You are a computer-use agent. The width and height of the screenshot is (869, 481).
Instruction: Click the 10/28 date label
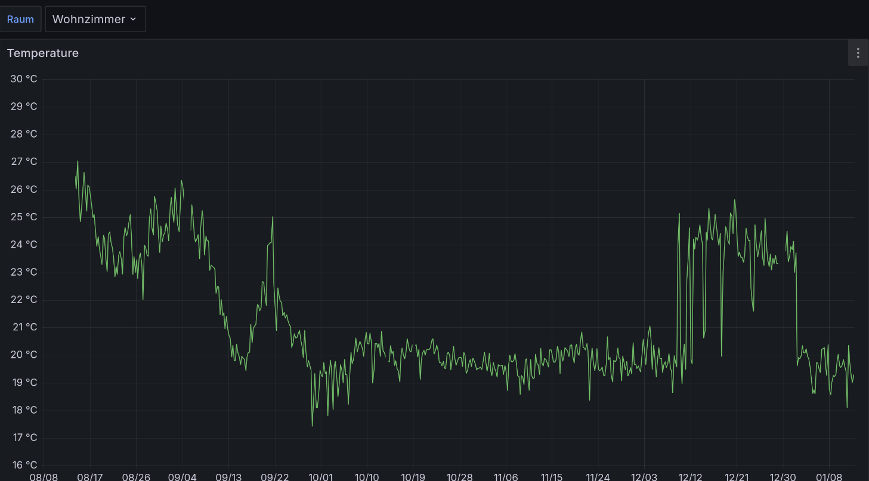[x=459, y=477]
